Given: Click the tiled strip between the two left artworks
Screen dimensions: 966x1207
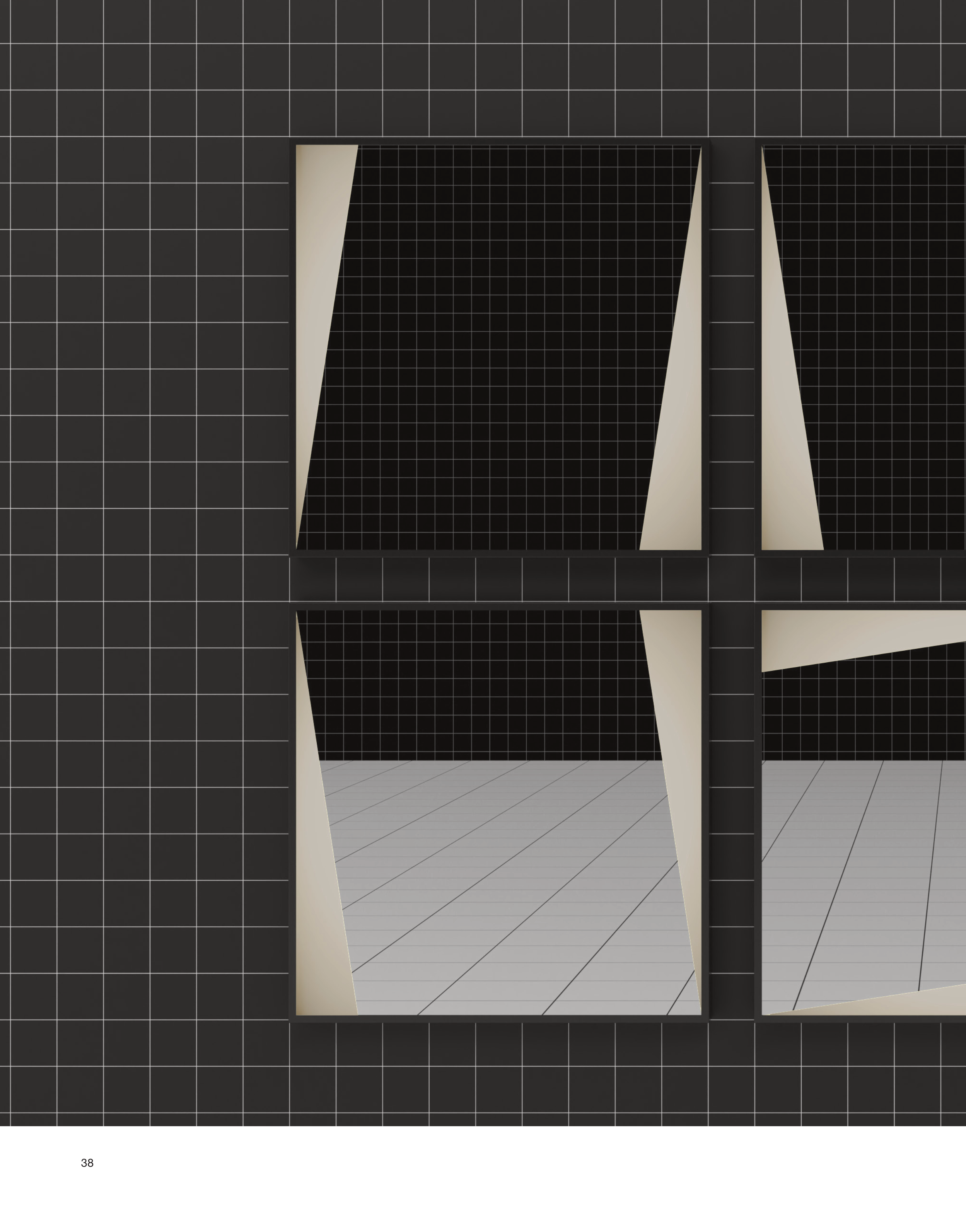Looking at the screenshot, I should coord(498,580).
